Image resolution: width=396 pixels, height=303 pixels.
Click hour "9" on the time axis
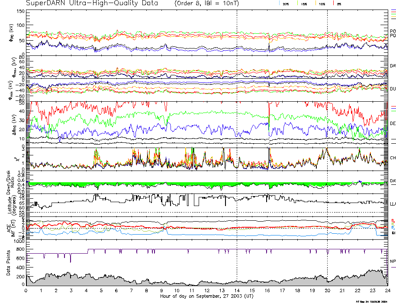coord(161,290)
